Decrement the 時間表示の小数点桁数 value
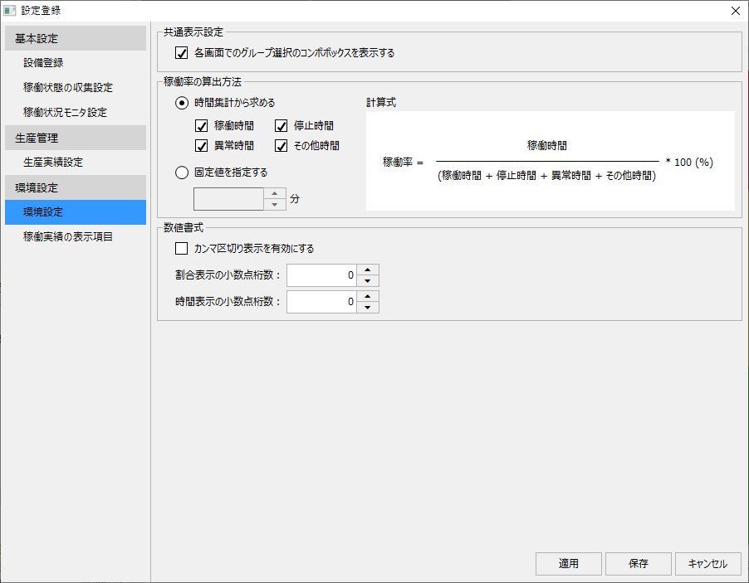This screenshot has width=749, height=583. point(368,306)
